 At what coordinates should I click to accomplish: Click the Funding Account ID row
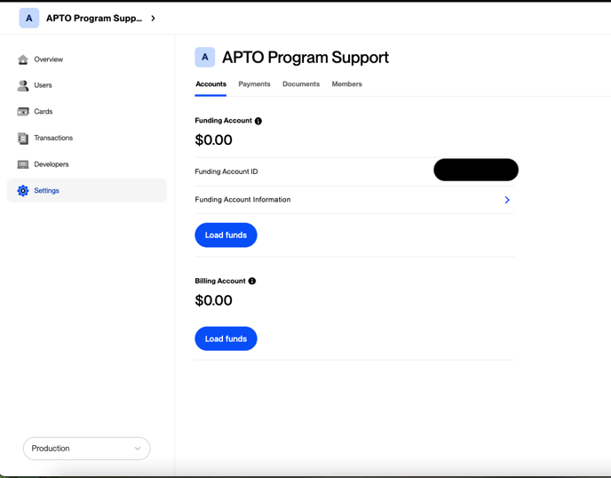pos(354,171)
